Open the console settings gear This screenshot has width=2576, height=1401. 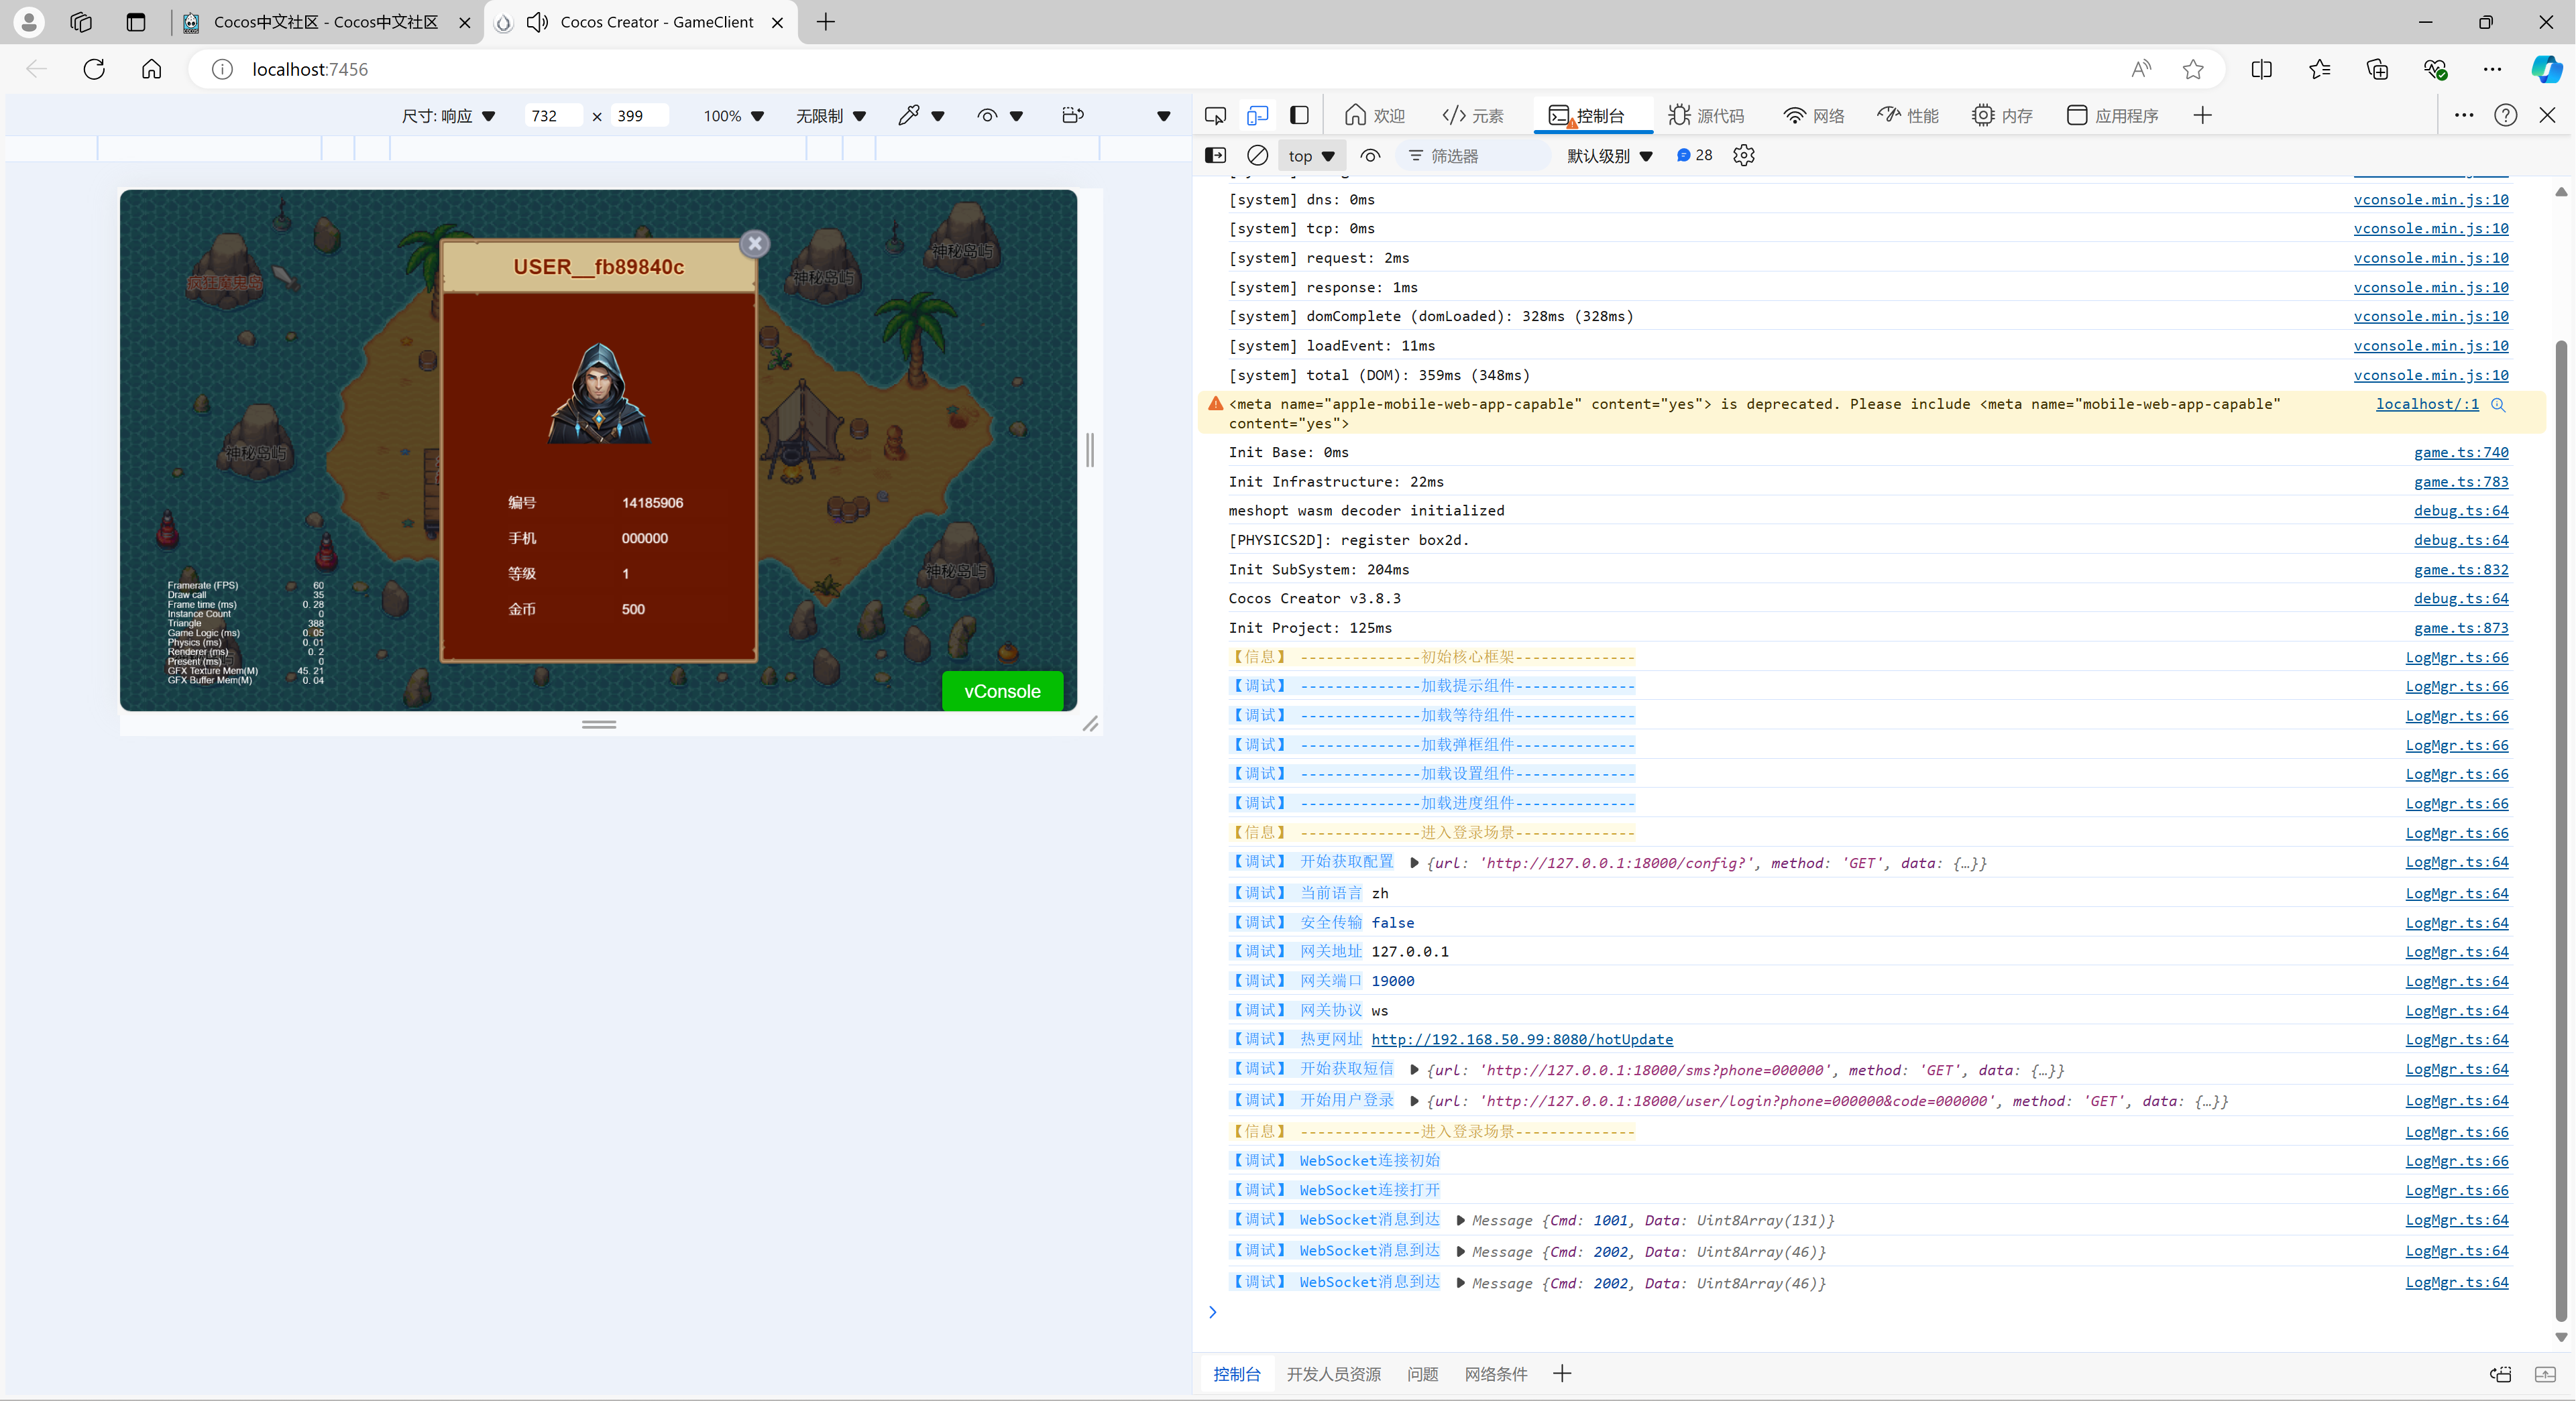point(1743,155)
